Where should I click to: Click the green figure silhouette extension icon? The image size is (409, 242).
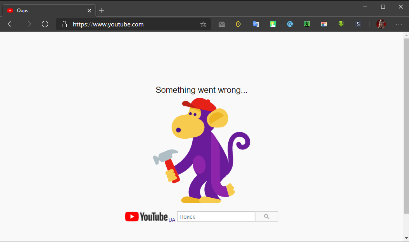(x=307, y=24)
